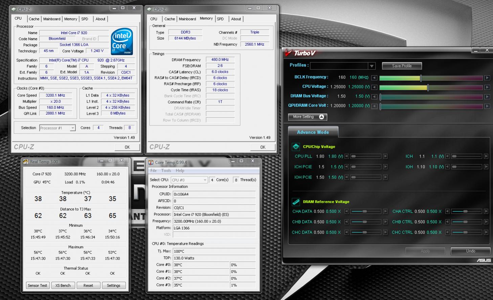This screenshot has width=493, height=300.
Task: Collapse the More Setting expander
Action: 307,117
